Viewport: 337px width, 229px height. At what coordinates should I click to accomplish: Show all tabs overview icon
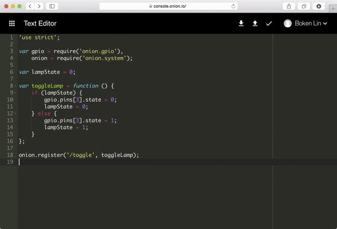click(304, 6)
